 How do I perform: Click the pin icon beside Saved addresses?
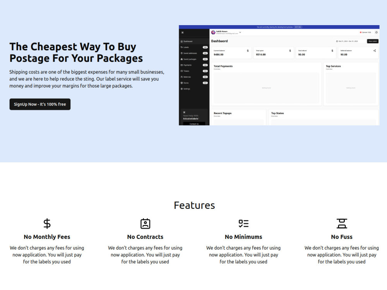point(182,53)
